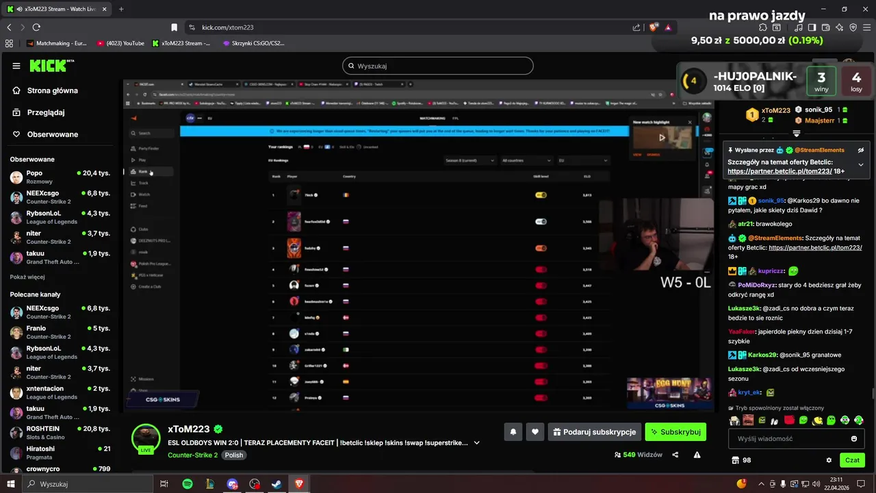Open the hamburger sidebar menu
876x493 pixels.
(16, 66)
